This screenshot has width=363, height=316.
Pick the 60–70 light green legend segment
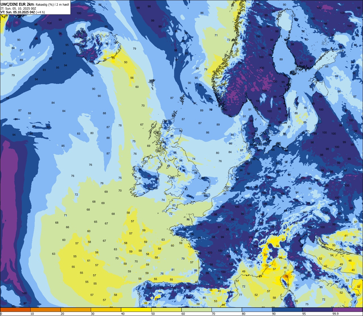[197, 309]
